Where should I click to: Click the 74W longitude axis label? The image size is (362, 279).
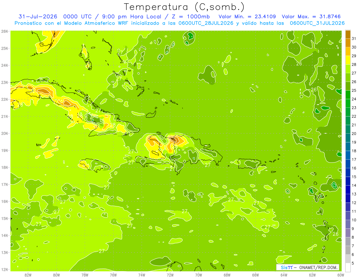[x=142, y=275]
